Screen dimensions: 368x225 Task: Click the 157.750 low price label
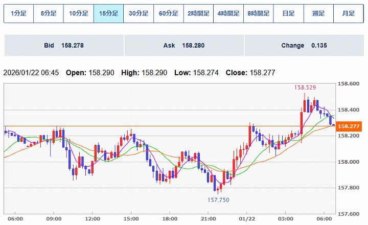coord(218,200)
